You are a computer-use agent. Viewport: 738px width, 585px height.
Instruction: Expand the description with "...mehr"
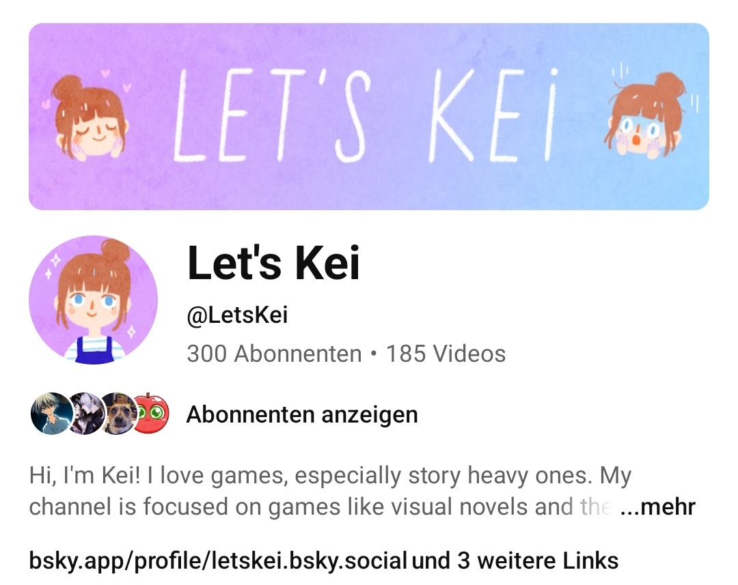657,507
